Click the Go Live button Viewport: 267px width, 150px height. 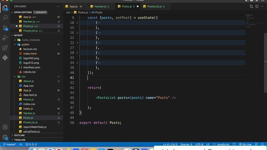point(245,145)
